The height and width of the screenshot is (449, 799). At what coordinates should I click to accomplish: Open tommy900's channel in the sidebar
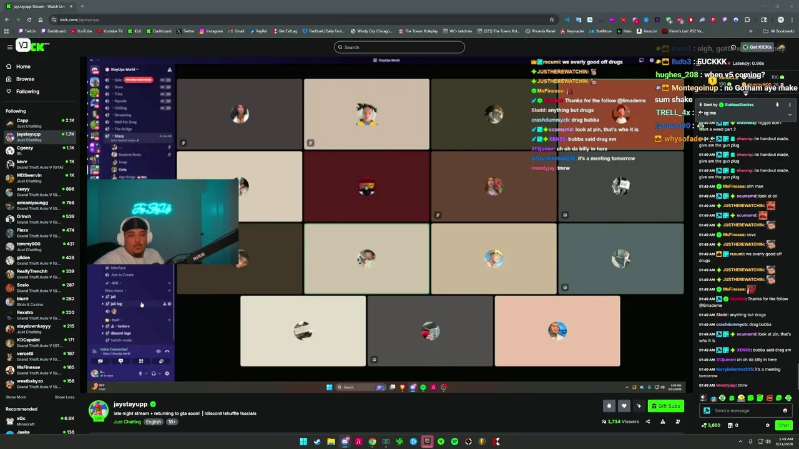40,246
